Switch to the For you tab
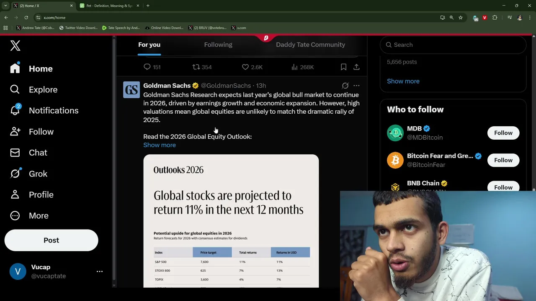The width and height of the screenshot is (536, 301). (x=149, y=45)
